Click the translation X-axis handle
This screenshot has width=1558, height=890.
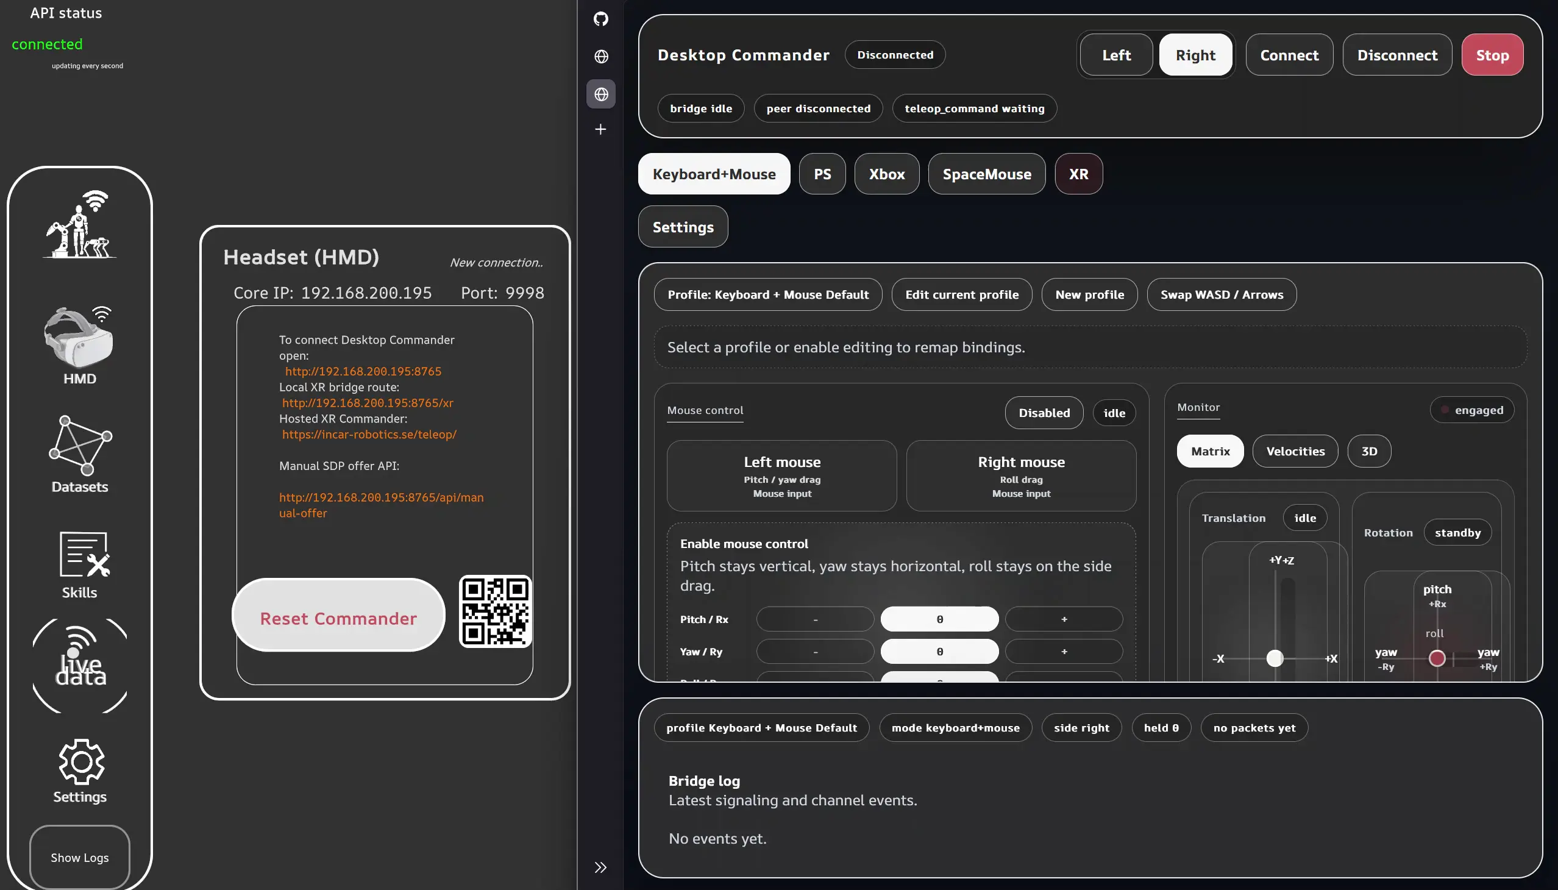click(x=1275, y=658)
